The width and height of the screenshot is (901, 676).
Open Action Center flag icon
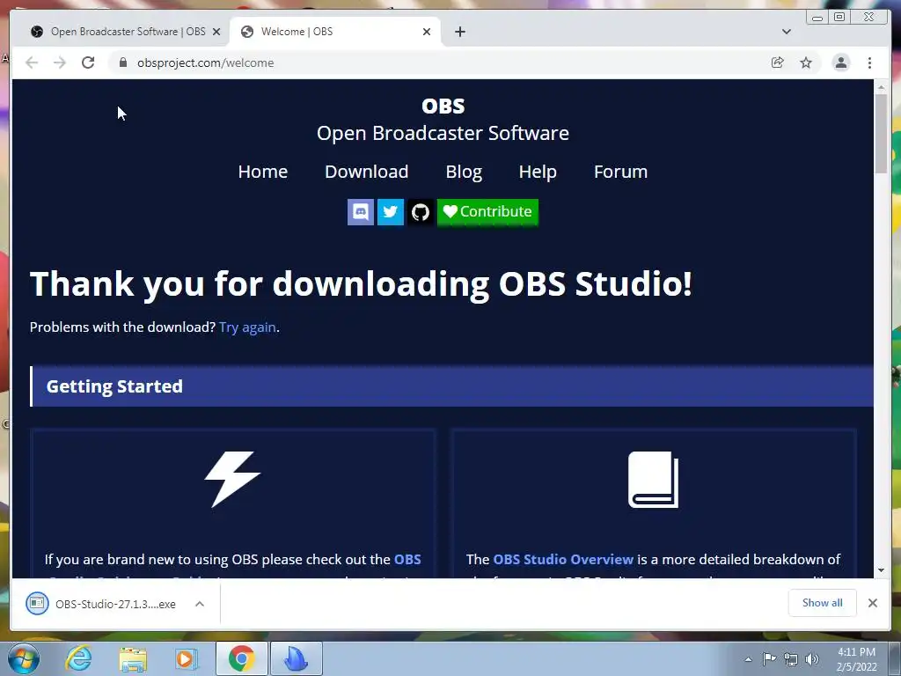pos(769,659)
